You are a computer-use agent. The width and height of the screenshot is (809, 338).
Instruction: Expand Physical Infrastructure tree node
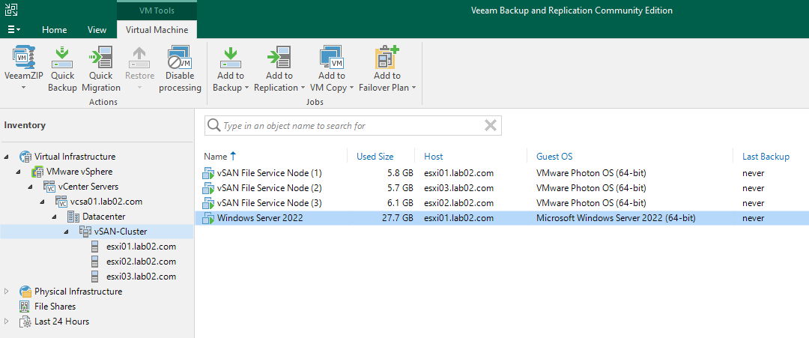(x=7, y=292)
